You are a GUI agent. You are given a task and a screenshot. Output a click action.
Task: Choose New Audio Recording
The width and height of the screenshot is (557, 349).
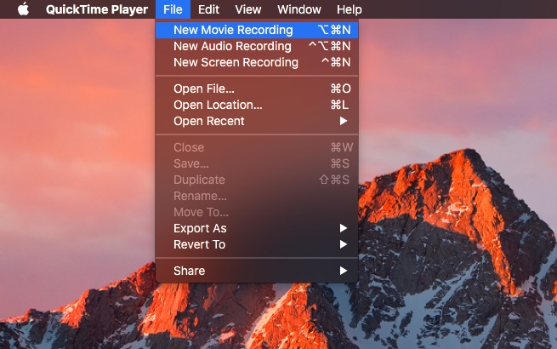(257, 46)
